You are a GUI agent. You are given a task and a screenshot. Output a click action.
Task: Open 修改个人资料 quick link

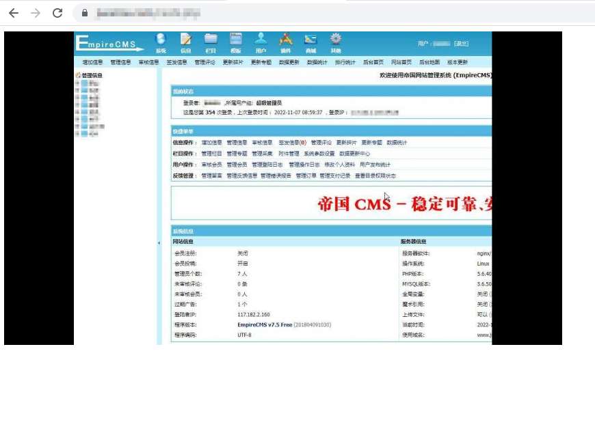tap(340, 165)
